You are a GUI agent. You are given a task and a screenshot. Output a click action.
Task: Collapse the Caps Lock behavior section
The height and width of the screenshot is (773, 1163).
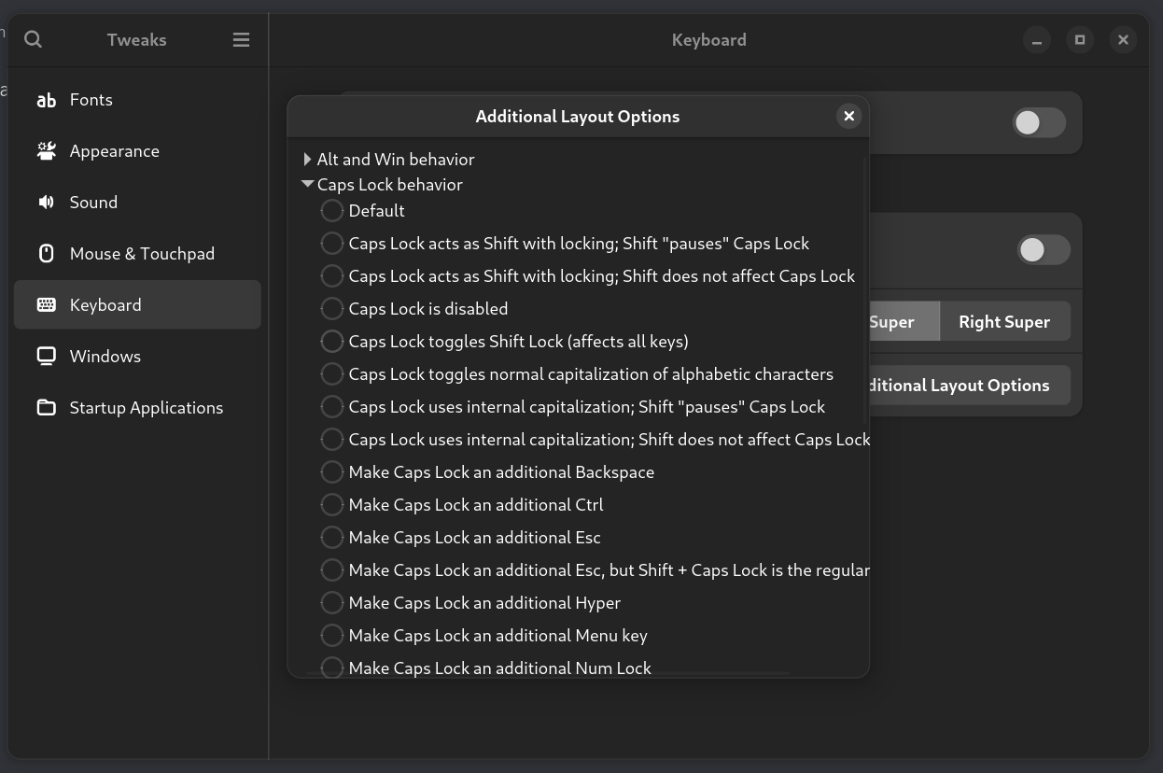[x=307, y=185]
